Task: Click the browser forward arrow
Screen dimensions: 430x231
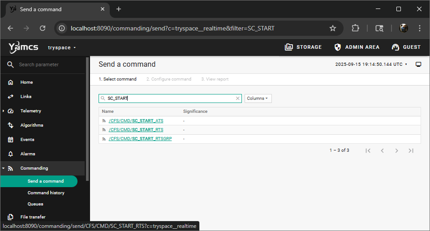Action: (26, 28)
